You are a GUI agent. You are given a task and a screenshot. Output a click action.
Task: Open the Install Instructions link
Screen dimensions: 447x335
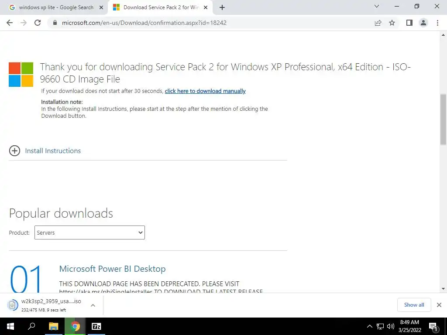[x=53, y=150]
